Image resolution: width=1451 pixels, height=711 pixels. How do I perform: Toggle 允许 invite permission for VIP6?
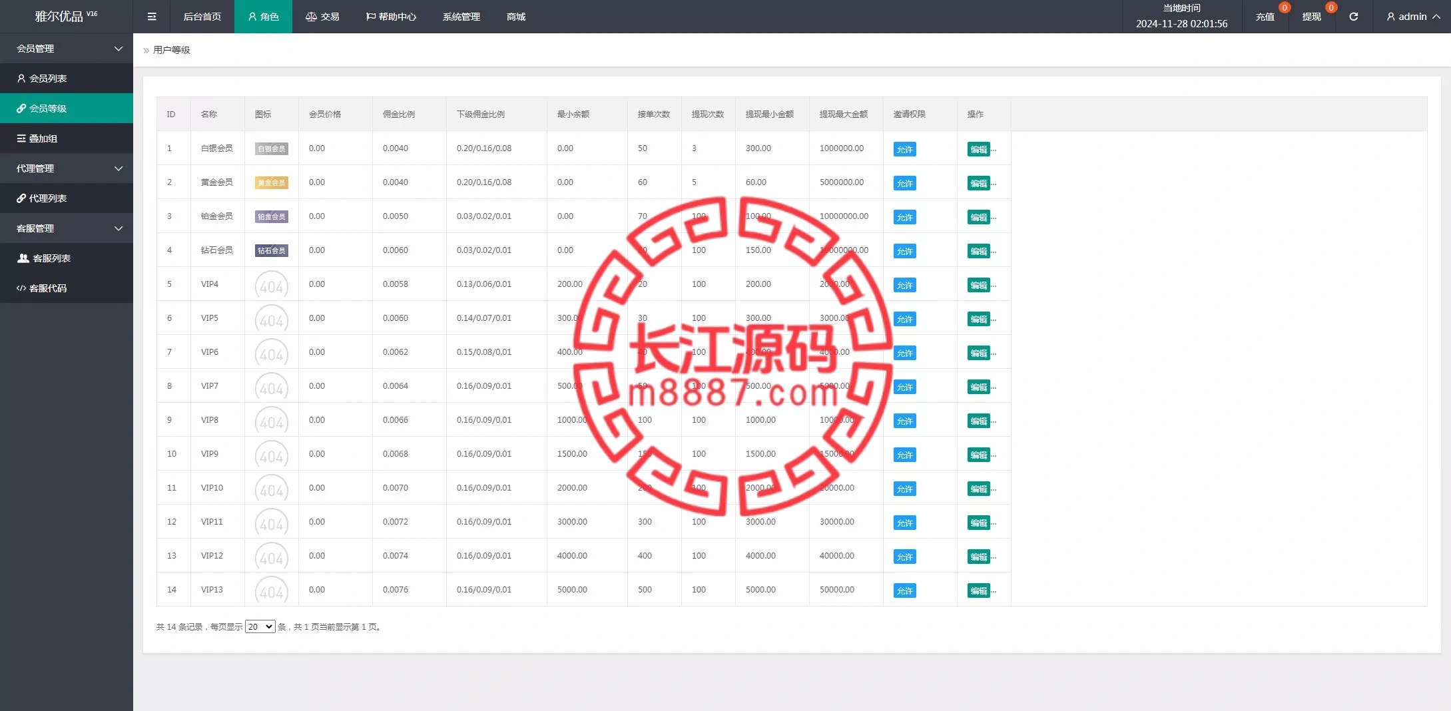pyautogui.click(x=904, y=353)
